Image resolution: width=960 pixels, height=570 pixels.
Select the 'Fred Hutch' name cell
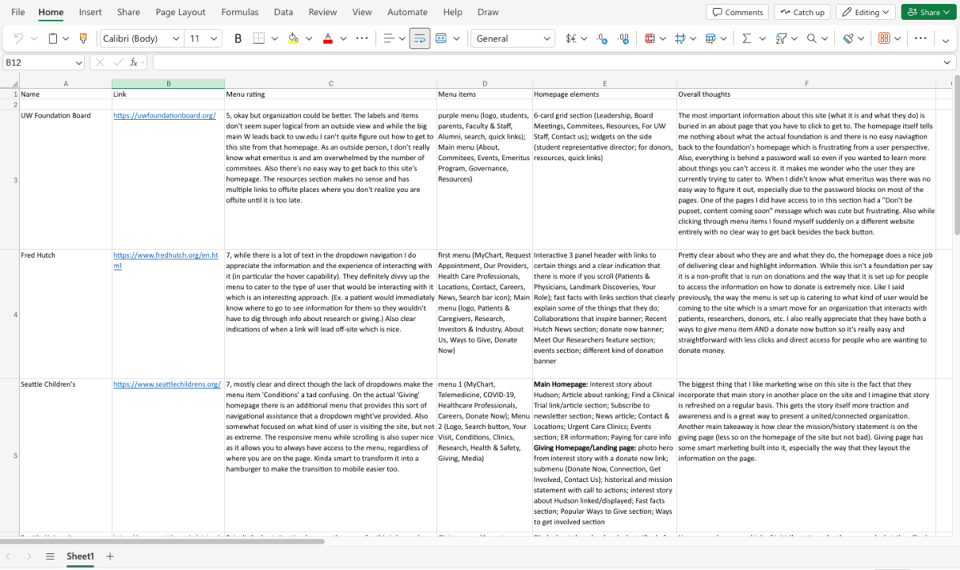click(66, 313)
